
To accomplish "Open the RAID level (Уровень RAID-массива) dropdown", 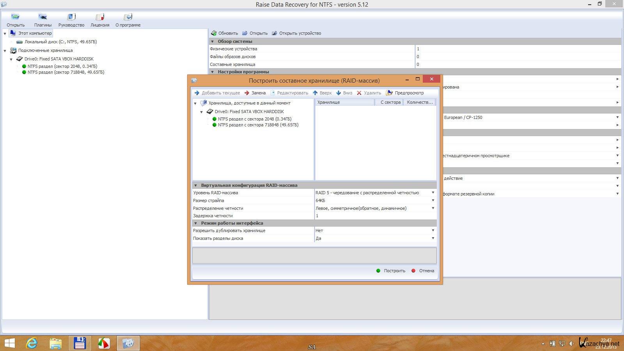I will [433, 193].
